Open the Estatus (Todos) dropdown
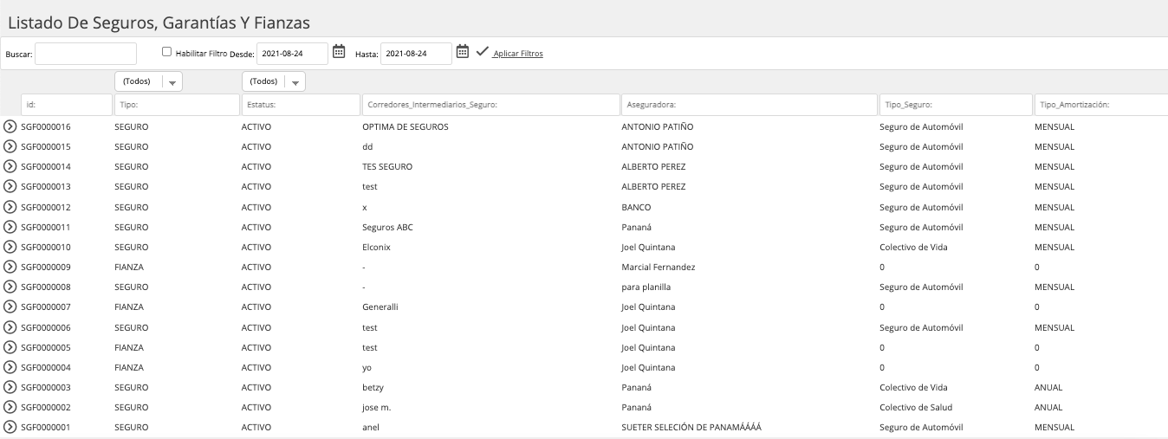The image size is (1168, 439). tap(274, 81)
